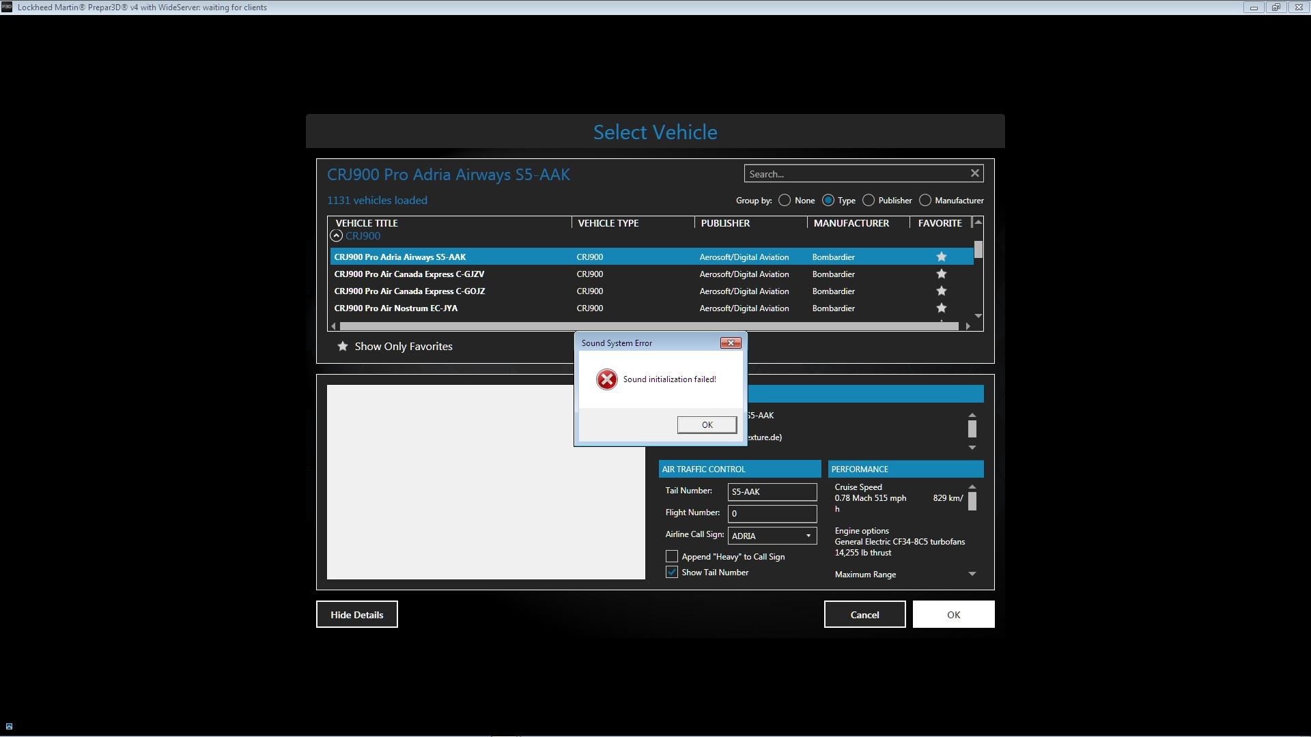Click the Sound System Error close icon
This screenshot has width=1311, height=737.
(729, 342)
